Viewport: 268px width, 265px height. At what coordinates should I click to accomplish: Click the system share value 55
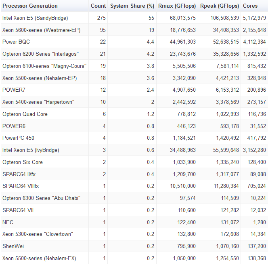(x=151, y=18)
